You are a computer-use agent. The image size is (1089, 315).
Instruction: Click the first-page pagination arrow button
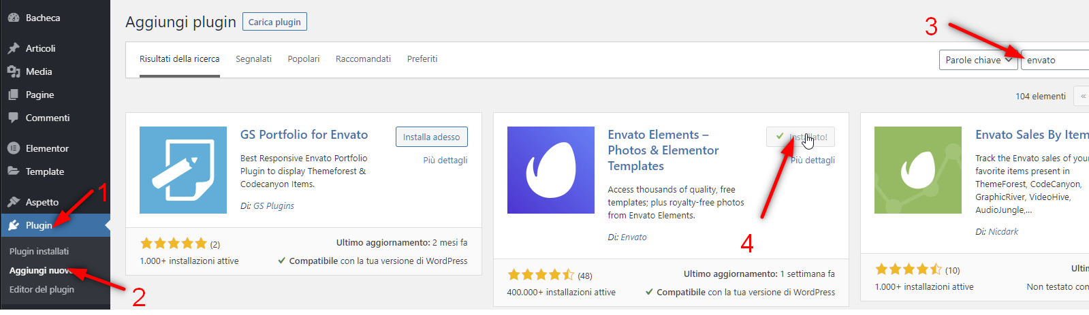click(1082, 96)
